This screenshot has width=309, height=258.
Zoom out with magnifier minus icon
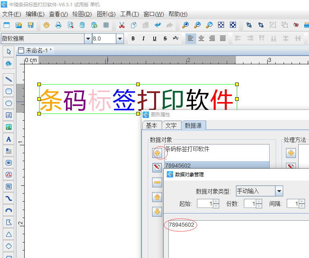(x=197, y=25)
